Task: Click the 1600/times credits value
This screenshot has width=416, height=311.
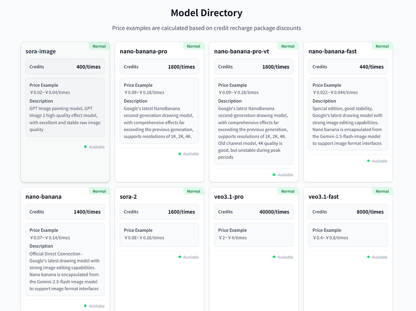Action: 182,212
